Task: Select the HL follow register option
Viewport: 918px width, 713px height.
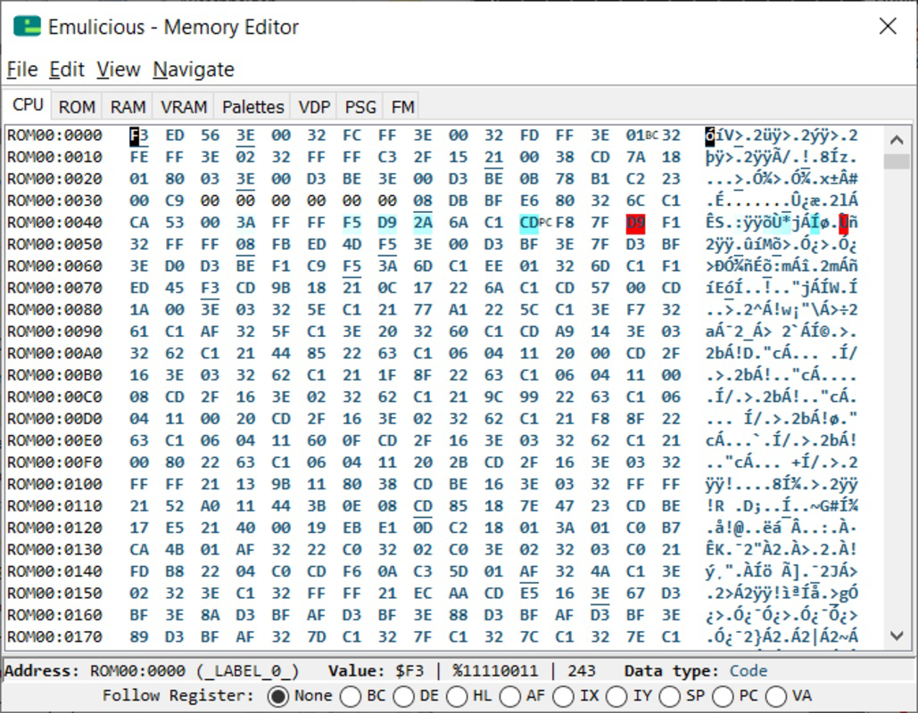Action: click(469, 696)
